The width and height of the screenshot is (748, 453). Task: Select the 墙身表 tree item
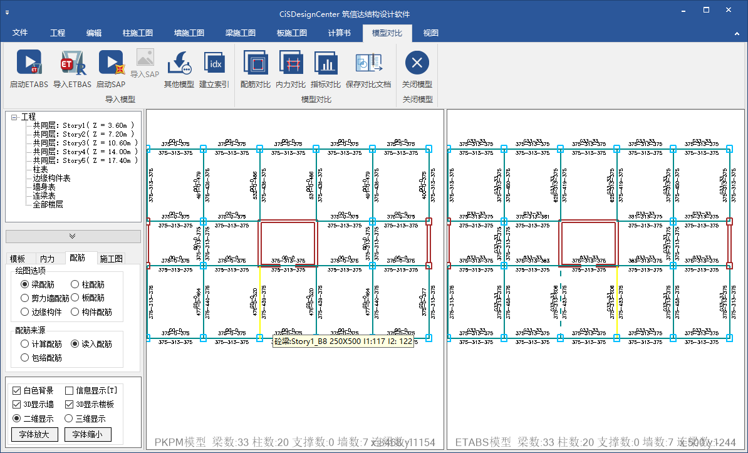(x=44, y=187)
